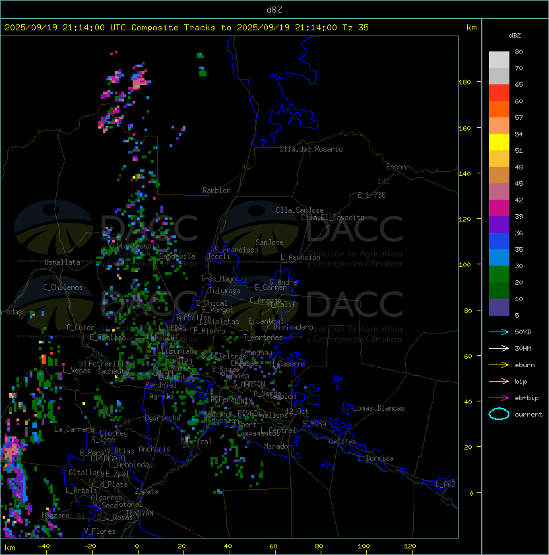Click the yellow 51 dBZ color swatch
This screenshot has width=549, height=555.
point(499,142)
